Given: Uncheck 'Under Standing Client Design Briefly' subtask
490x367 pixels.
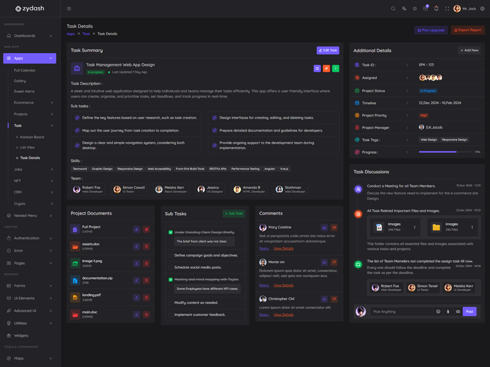Looking at the screenshot, I should (x=171, y=232).
